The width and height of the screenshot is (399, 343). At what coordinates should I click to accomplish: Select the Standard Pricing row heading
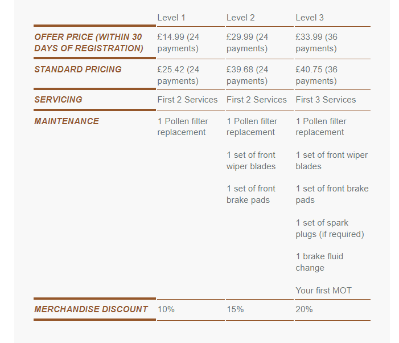(78, 70)
